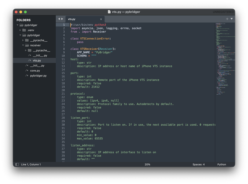This screenshot has height=184, width=248.
Task: Click line number 21 in the gutter
Action: pyautogui.click(x=63, y=94)
